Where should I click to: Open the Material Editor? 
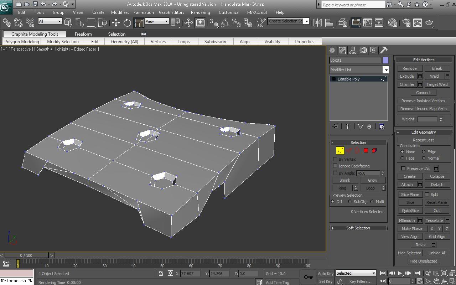(392, 23)
